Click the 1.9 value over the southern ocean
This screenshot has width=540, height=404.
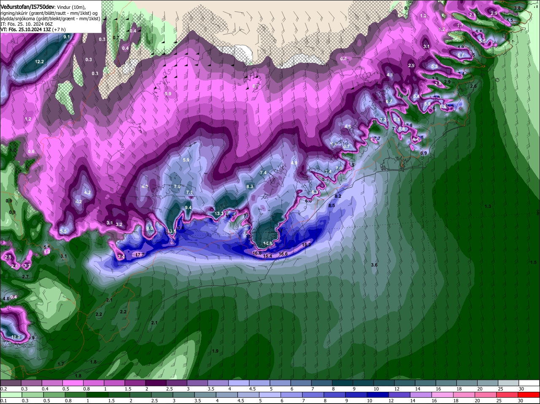(215, 351)
